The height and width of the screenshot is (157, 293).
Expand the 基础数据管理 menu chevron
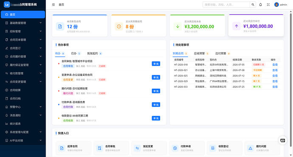pyautogui.click(x=40, y=23)
